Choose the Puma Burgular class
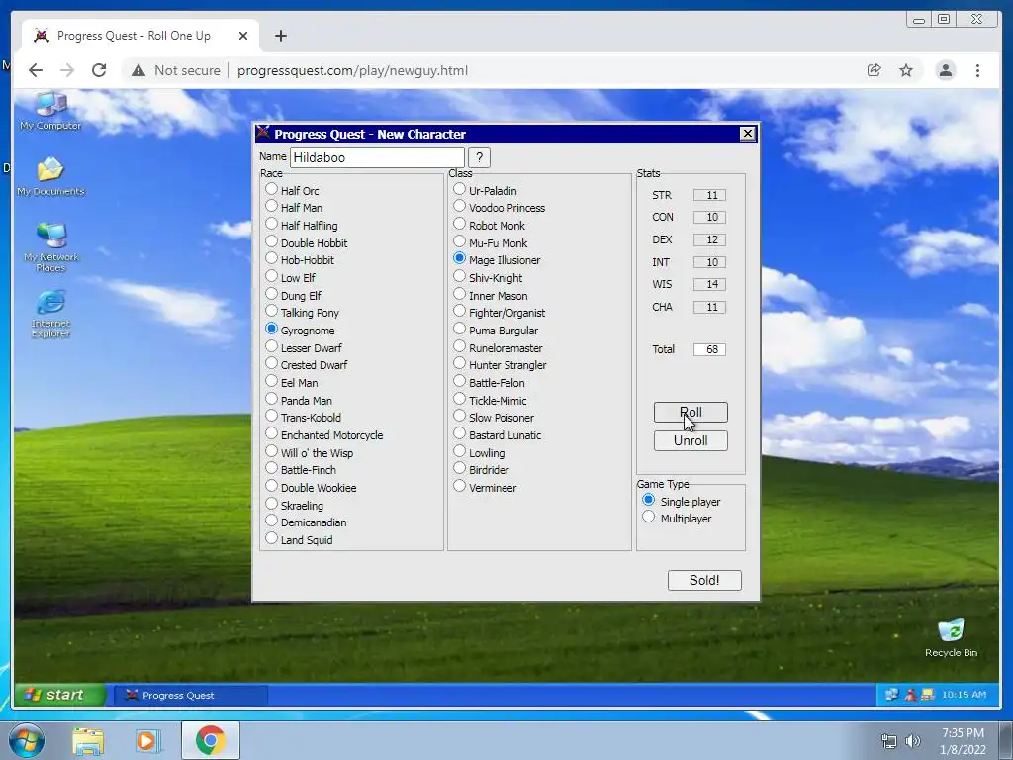Image resolution: width=1013 pixels, height=760 pixels. point(459,329)
